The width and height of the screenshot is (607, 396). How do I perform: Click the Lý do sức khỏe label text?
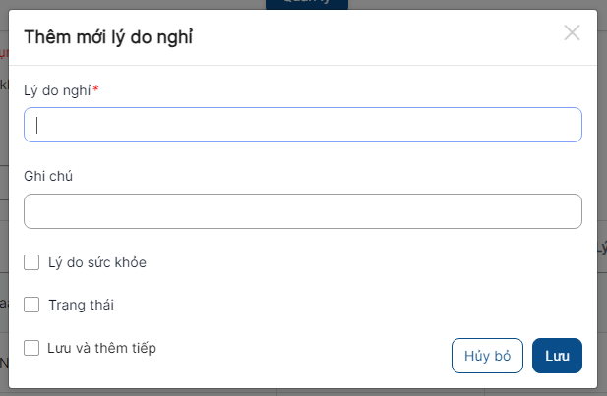coord(97,262)
